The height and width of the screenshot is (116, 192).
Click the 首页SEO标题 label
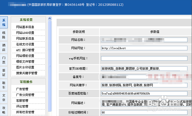pos(78,69)
